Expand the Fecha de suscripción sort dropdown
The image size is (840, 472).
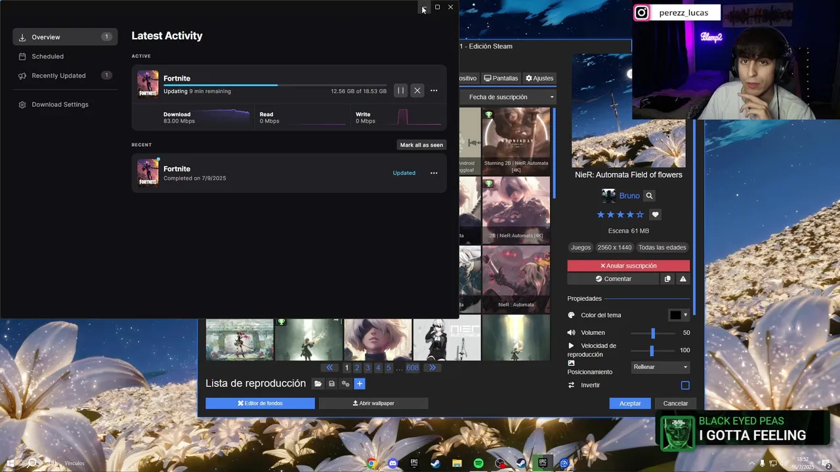[507, 97]
